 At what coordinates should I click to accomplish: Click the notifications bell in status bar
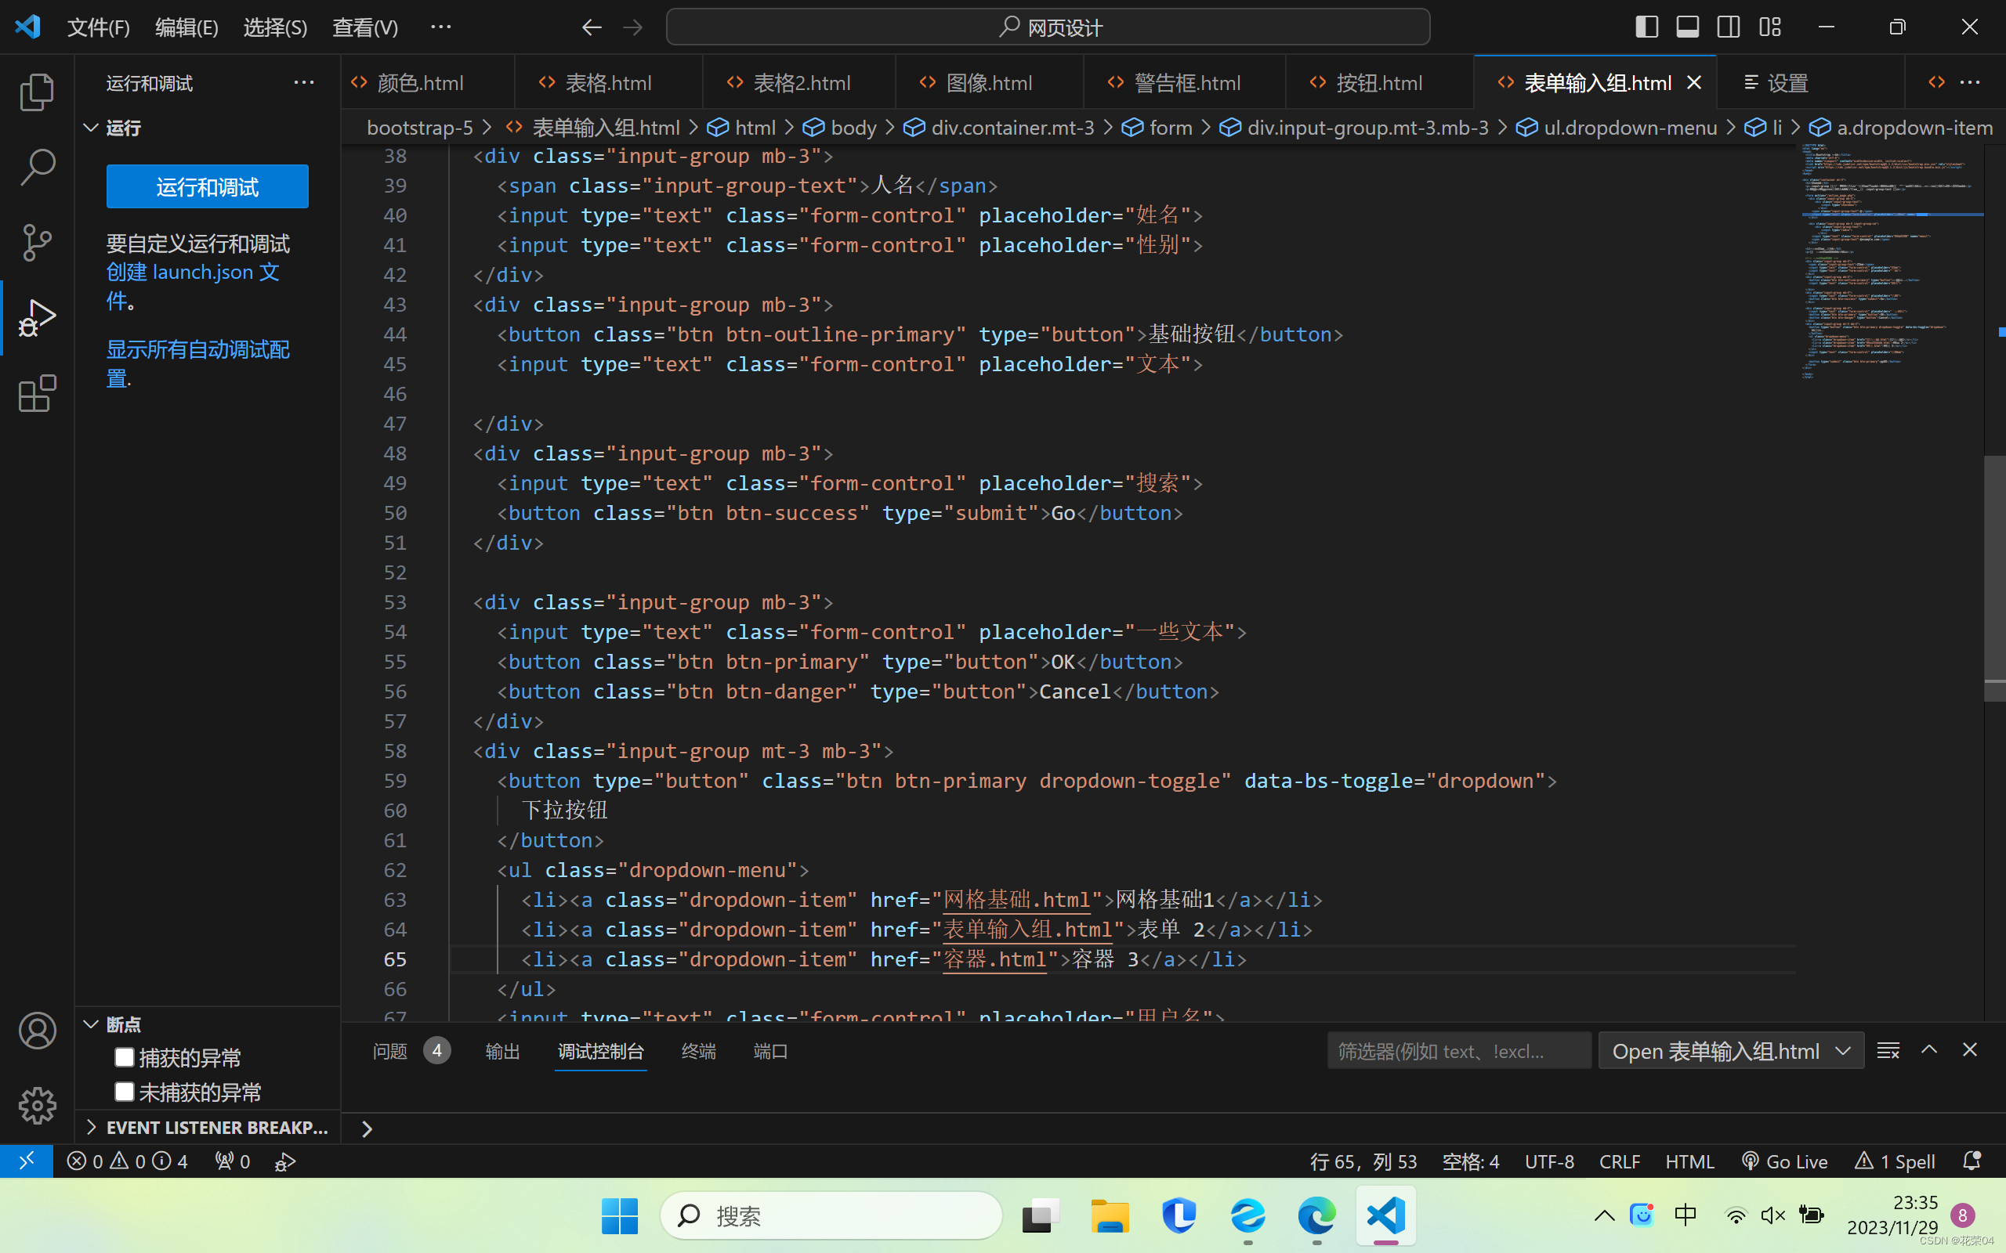pyautogui.click(x=1972, y=1161)
